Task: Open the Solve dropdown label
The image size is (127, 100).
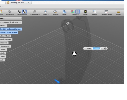Action: tap(86, 15)
